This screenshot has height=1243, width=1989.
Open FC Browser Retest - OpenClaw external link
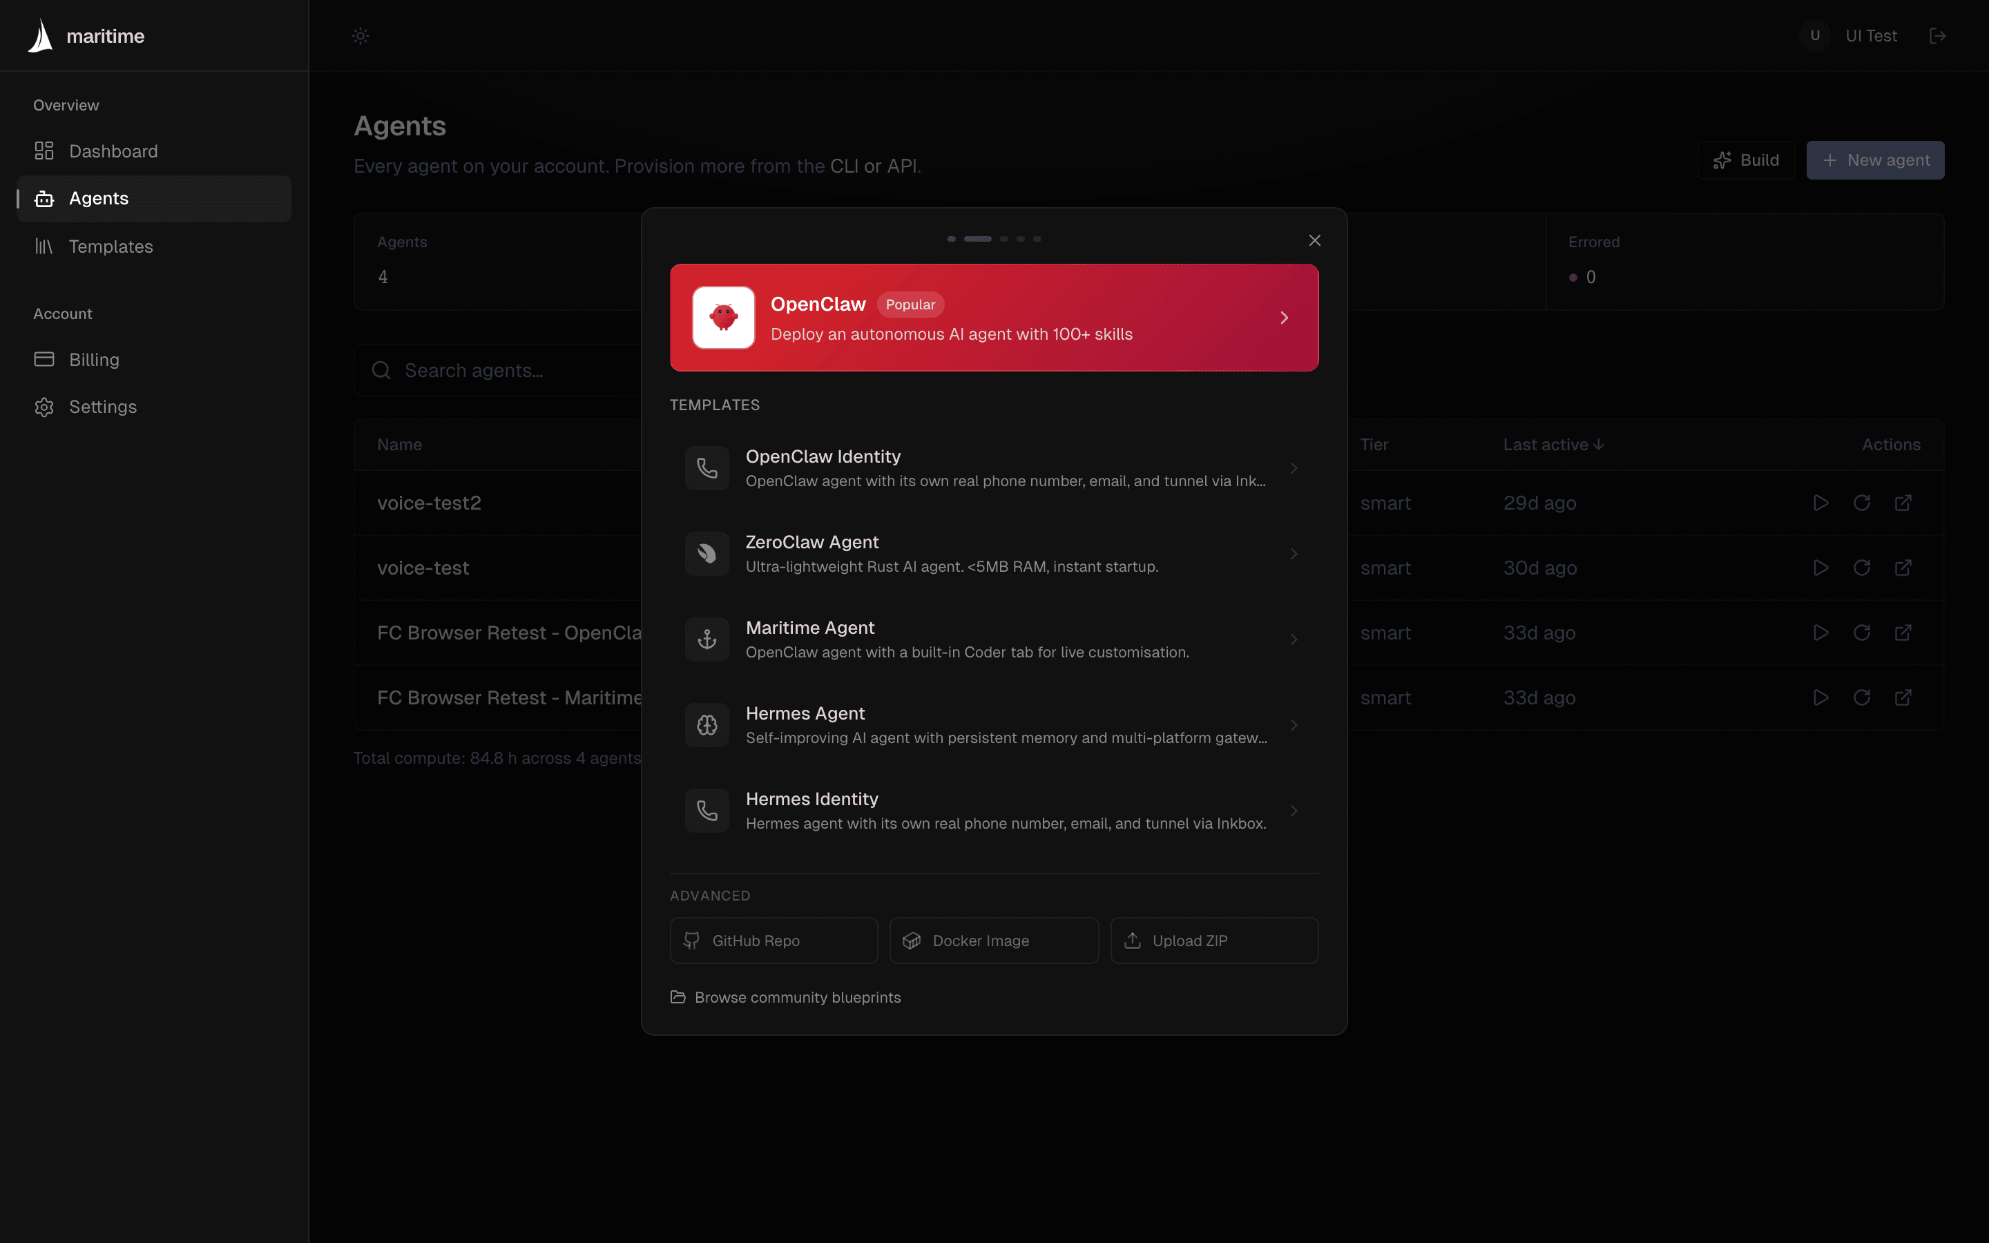pos(1903,632)
